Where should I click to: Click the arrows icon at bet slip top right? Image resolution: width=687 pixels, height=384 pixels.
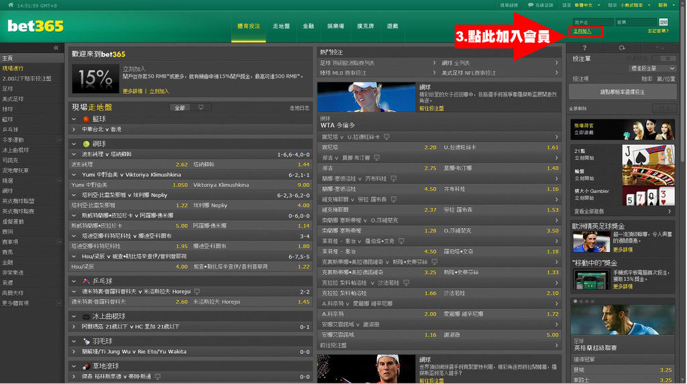659,48
